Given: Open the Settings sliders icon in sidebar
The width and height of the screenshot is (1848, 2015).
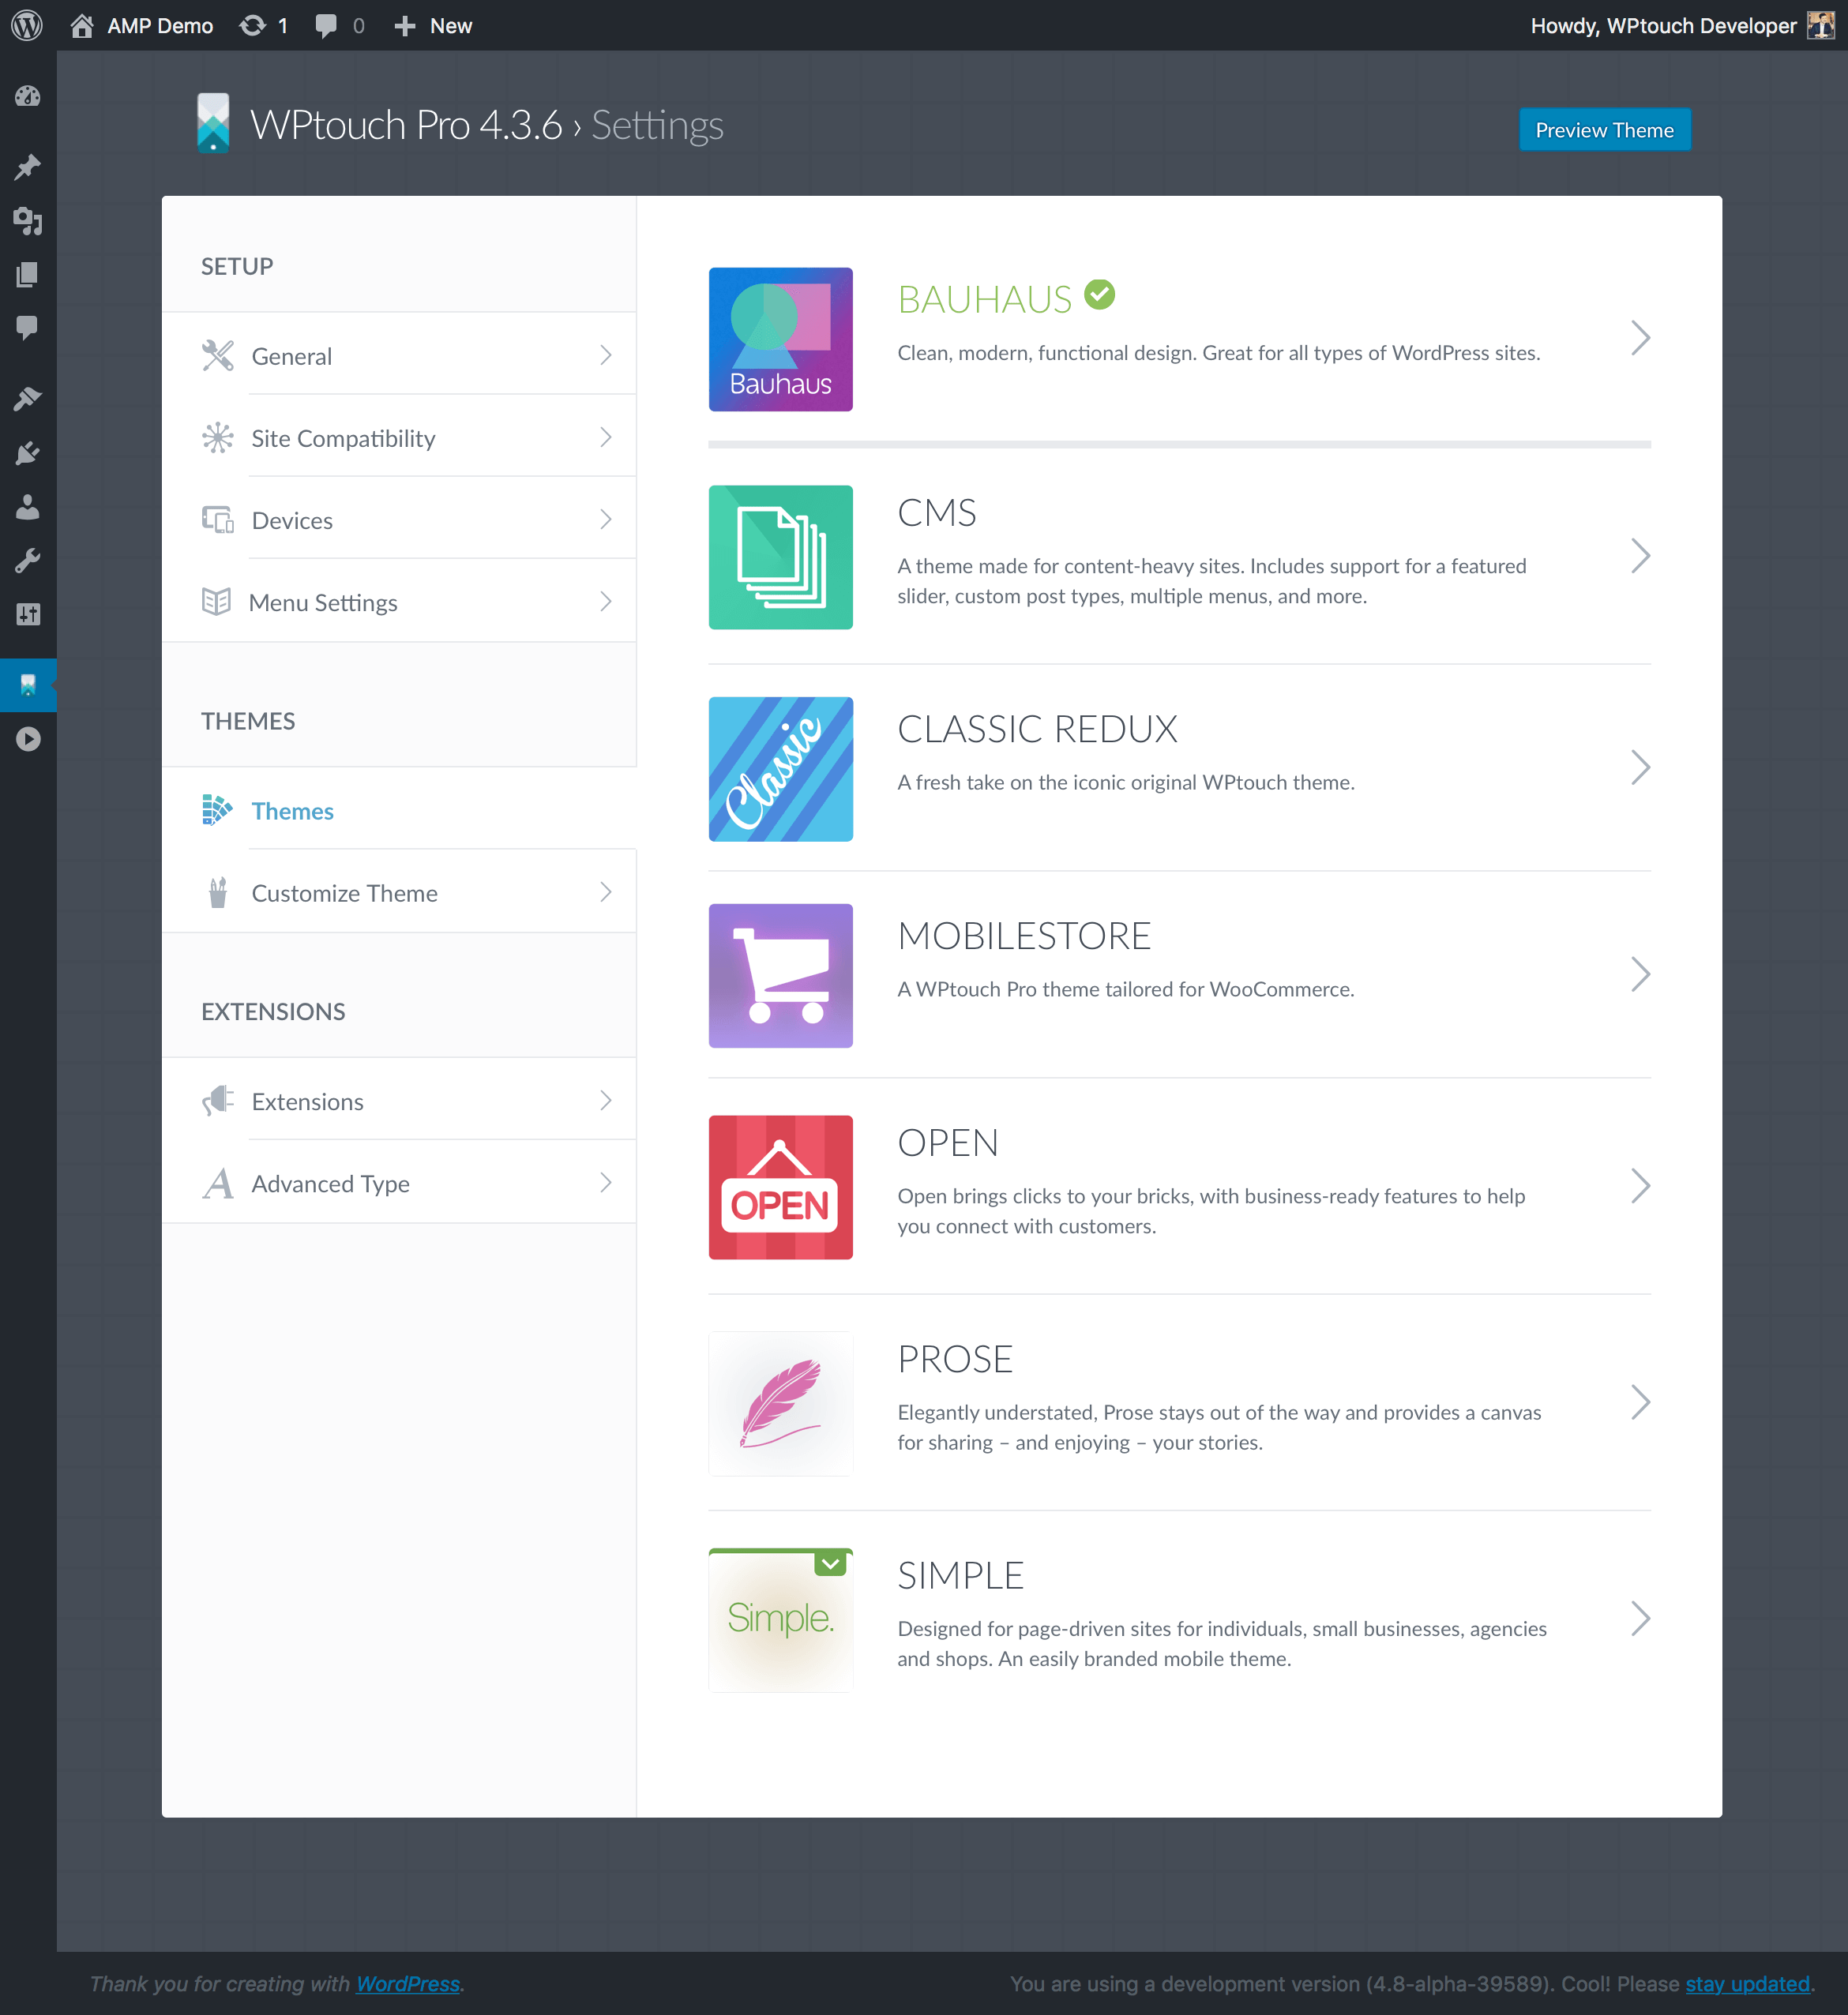Looking at the screenshot, I should 28,614.
